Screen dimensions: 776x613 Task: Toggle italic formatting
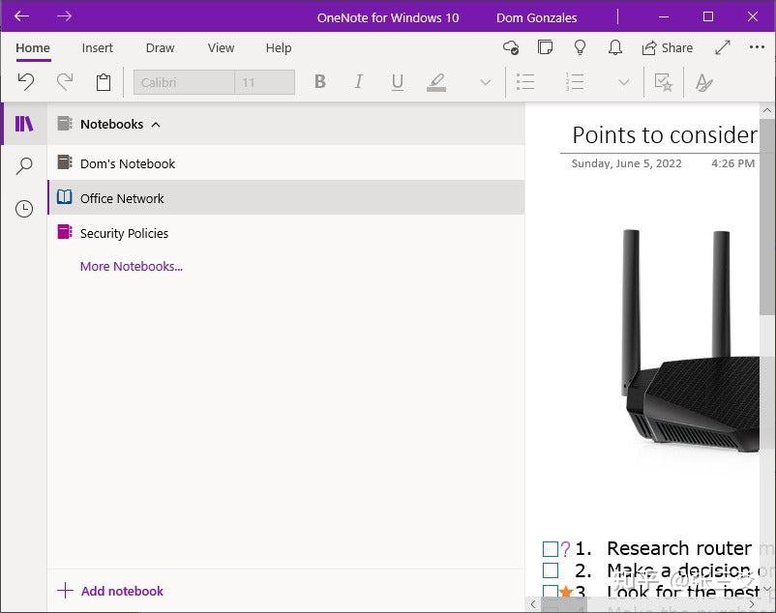[x=359, y=82]
